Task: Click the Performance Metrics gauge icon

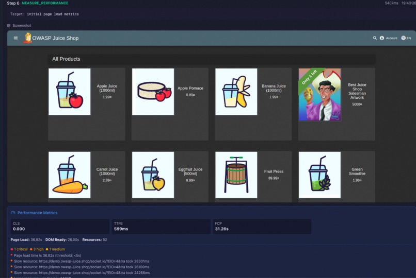Action: (13, 213)
